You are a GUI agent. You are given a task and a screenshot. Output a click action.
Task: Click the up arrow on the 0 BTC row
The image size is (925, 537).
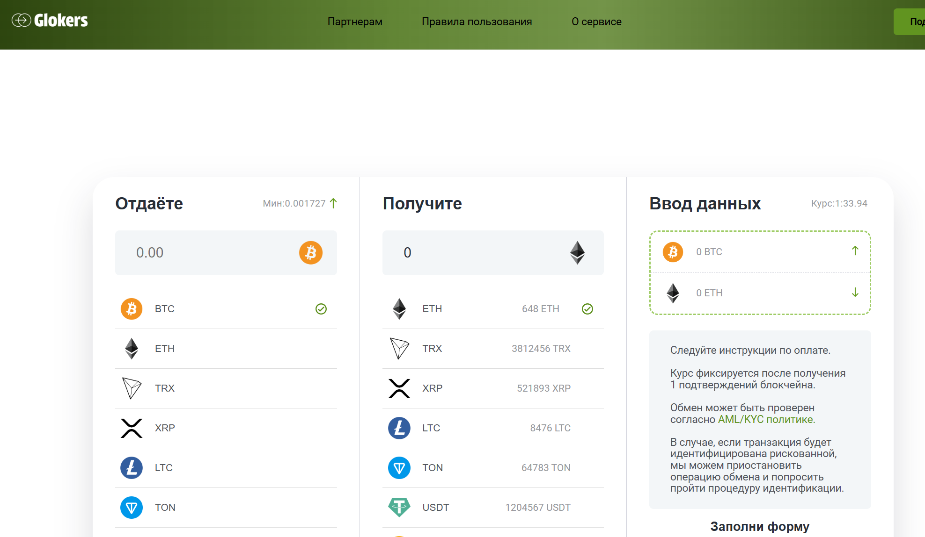click(855, 251)
